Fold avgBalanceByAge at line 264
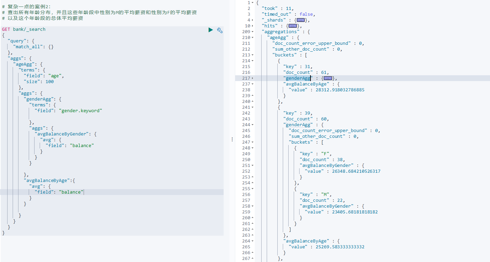490x262 pixels. coord(253,241)
